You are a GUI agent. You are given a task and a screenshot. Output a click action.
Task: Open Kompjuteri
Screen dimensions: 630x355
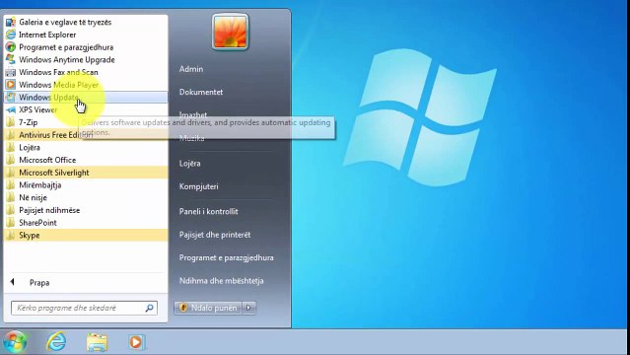199,186
